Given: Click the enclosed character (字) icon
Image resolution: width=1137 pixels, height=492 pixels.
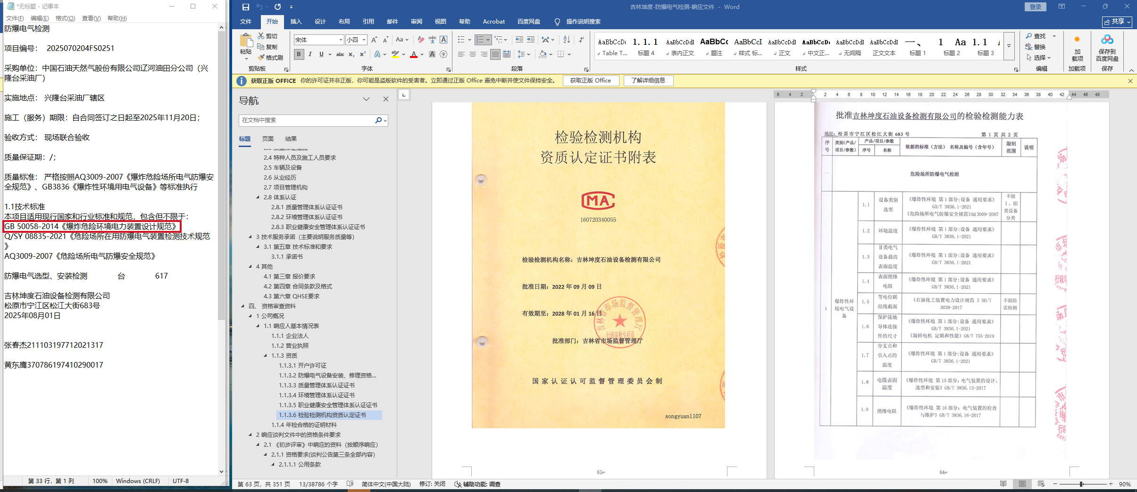Looking at the screenshot, I should click(x=443, y=54).
